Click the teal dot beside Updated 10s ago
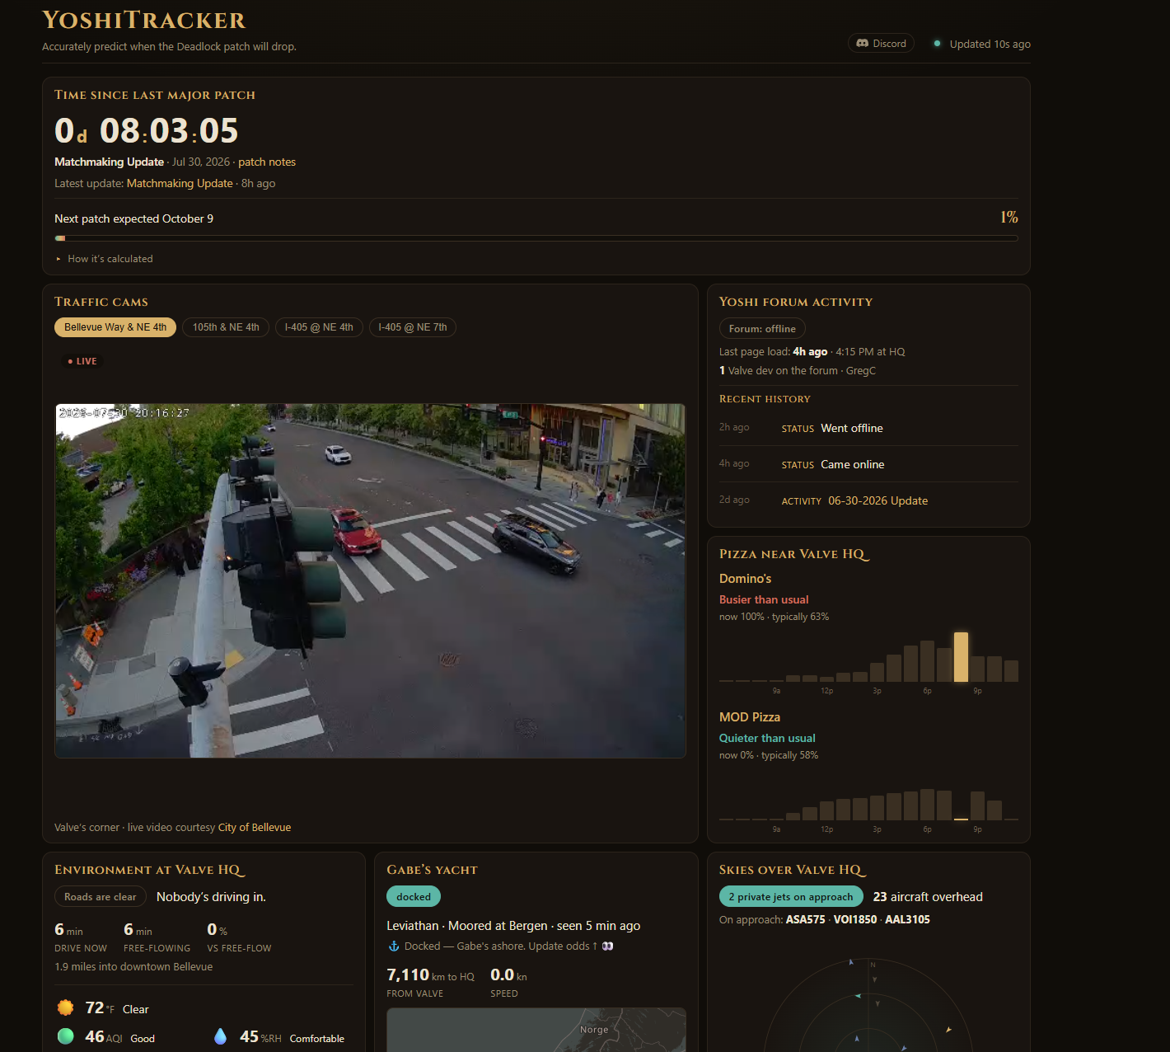The width and height of the screenshot is (1170, 1052). point(937,44)
